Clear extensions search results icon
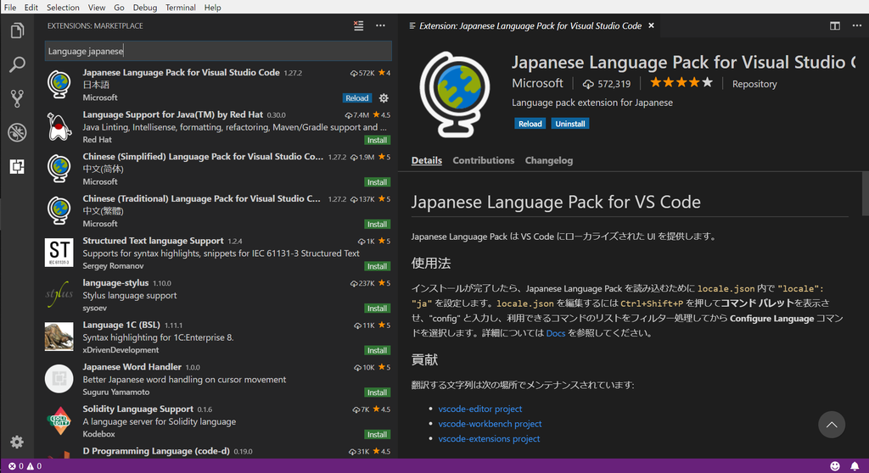869x473 pixels. pyautogui.click(x=359, y=25)
